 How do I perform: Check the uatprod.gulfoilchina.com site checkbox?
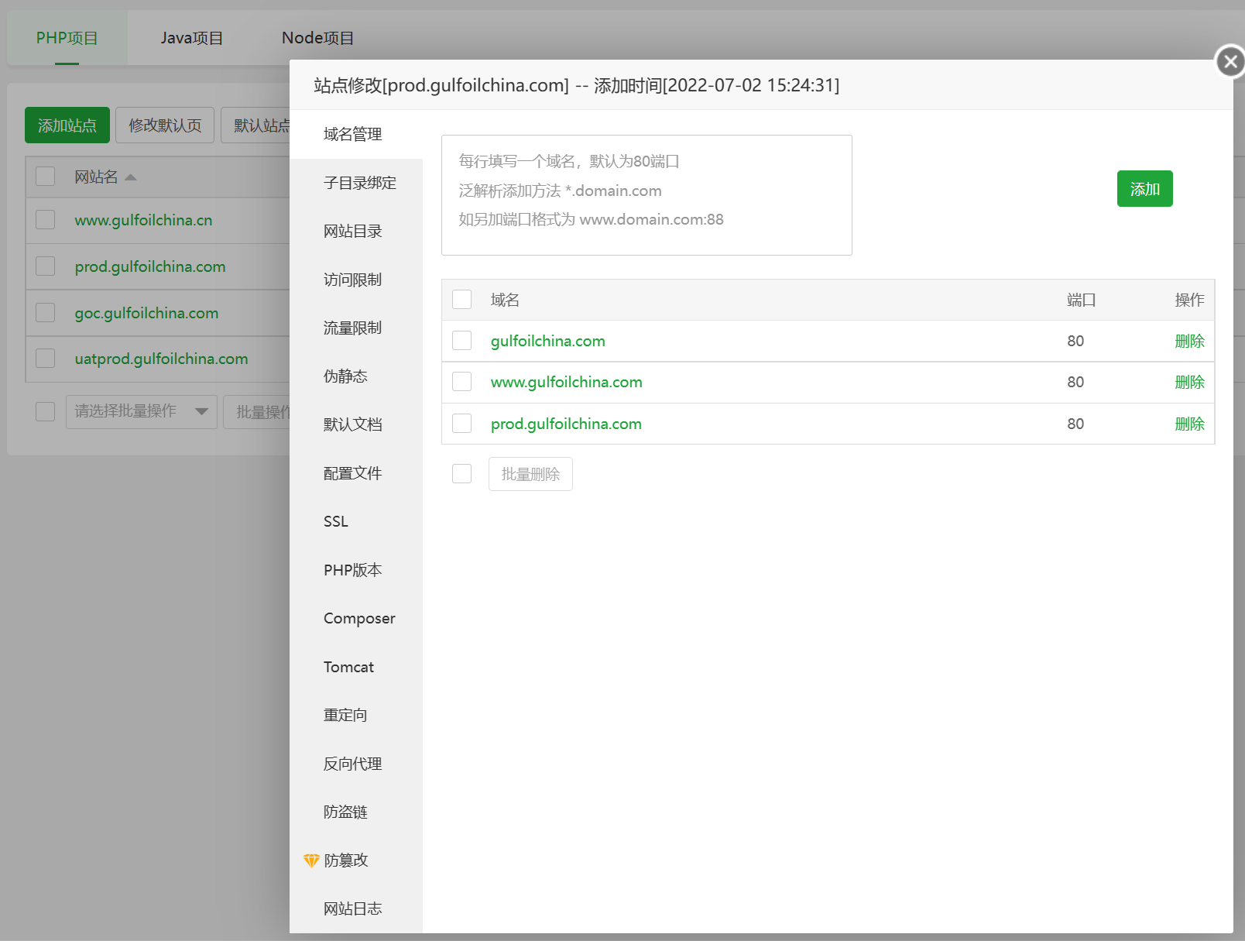point(46,359)
